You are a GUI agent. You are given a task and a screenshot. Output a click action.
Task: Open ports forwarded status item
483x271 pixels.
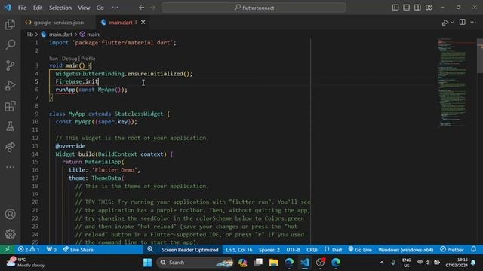pyautogui.click(x=51, y=249)
